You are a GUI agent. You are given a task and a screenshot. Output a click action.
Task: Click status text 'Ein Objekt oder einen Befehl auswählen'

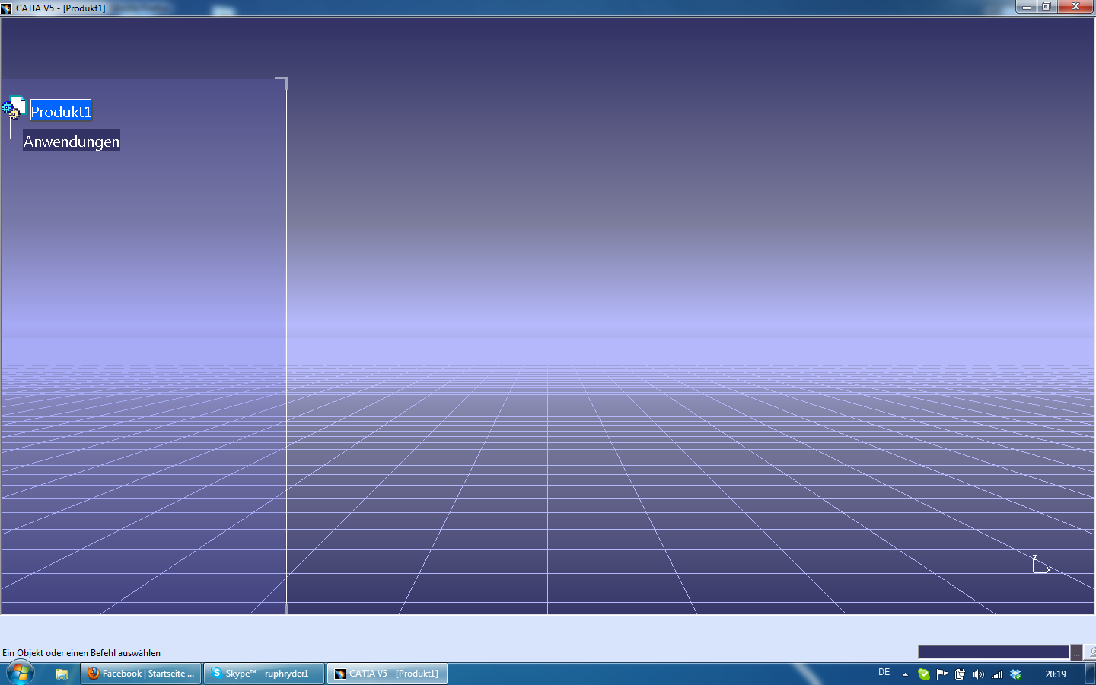tap(81, 653)
